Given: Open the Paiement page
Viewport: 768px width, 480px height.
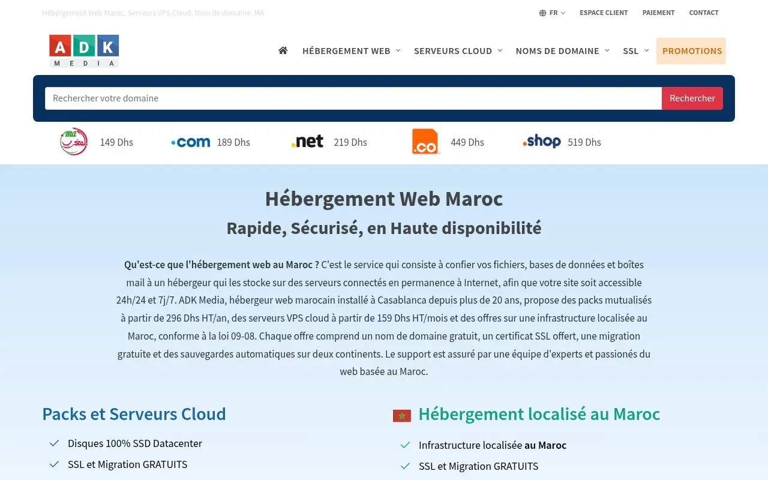Looking at the screenshot, I should tap(658, 13).
